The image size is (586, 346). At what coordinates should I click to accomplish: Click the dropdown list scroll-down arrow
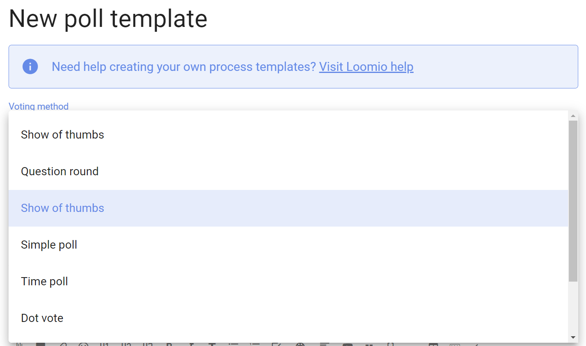[573, 337]
